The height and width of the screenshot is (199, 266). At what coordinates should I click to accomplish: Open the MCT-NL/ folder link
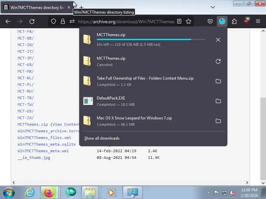pyautogui.click(x=26, y=78)
